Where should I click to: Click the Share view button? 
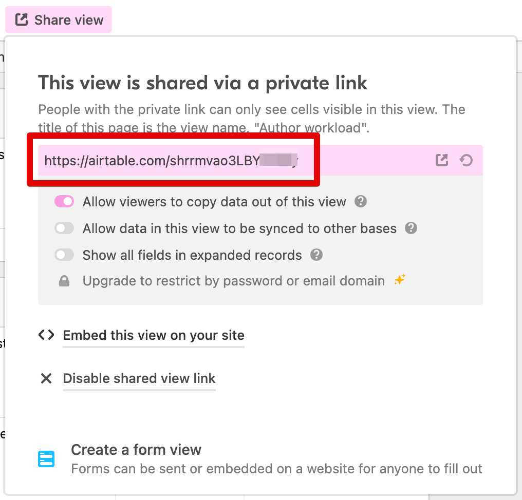click(59, 20)
